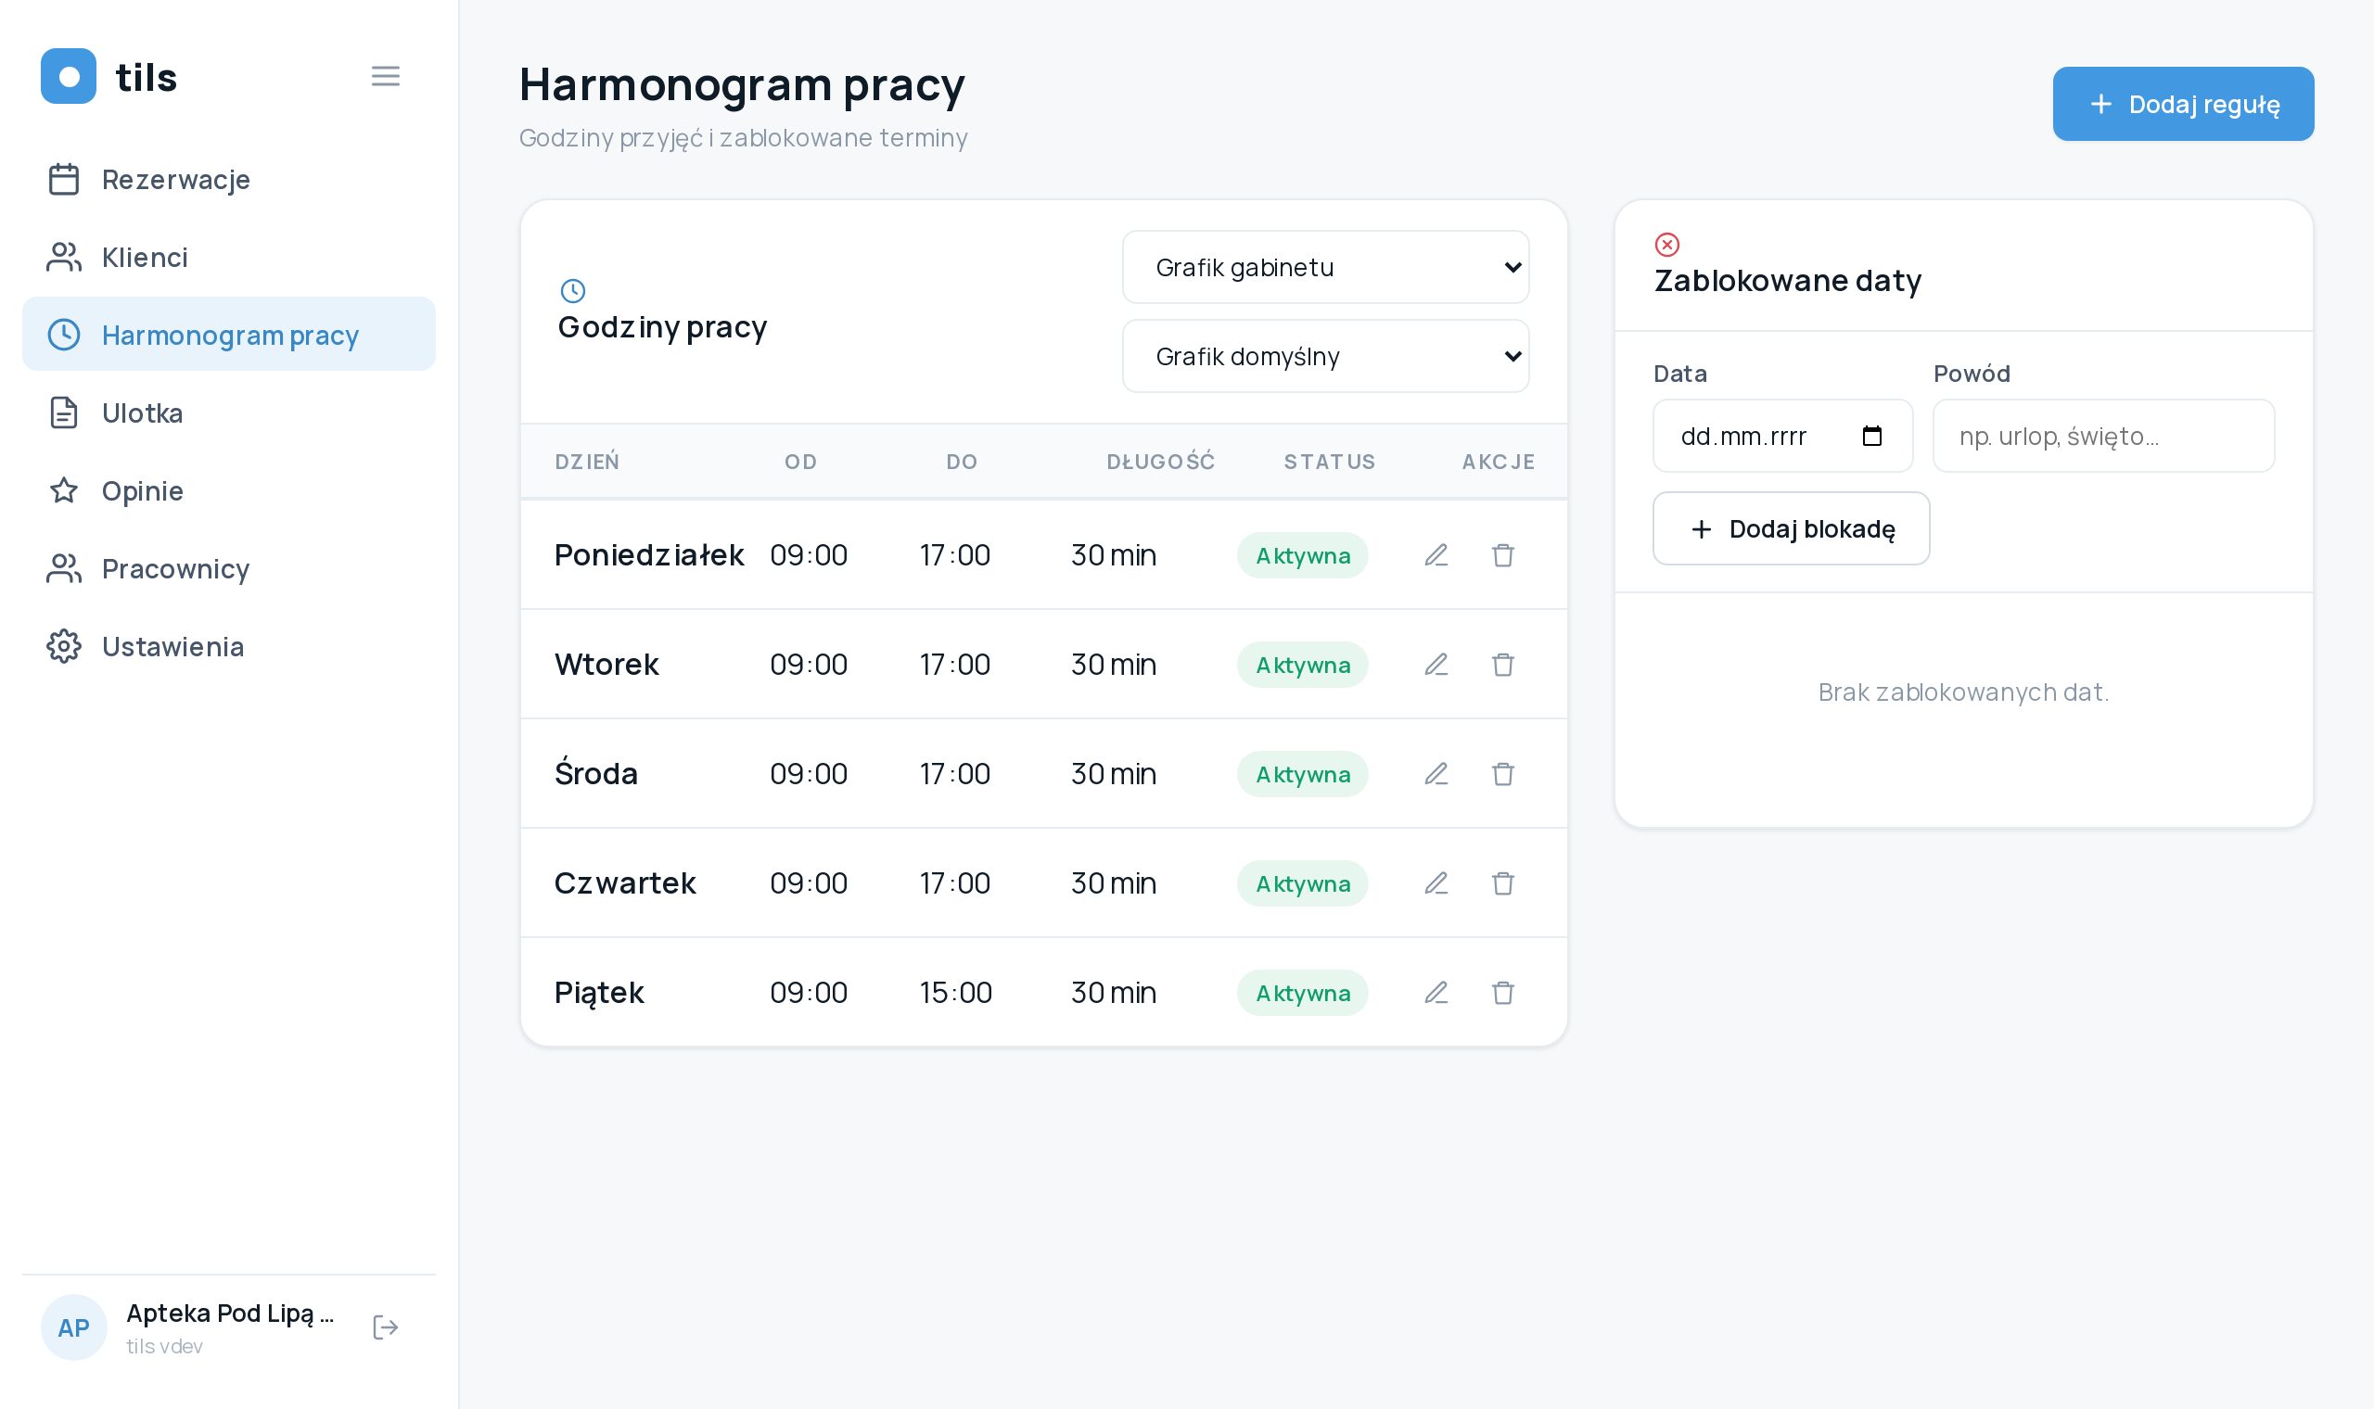Delete the Piątek rule
Viewport: 2374px width, 1409px height.
point(1502,992)
